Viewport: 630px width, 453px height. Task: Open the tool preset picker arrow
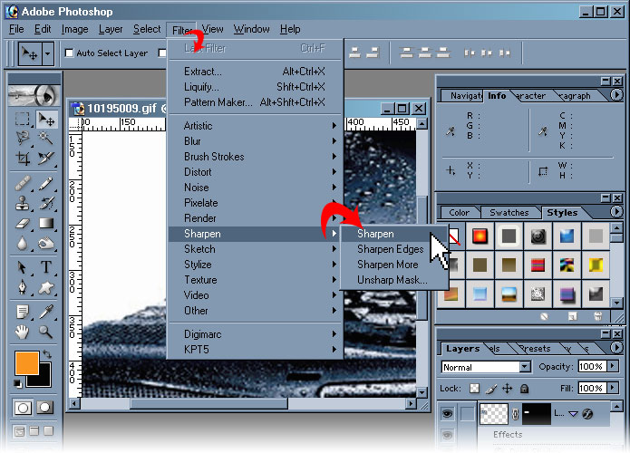pyautogui.click(x=47, y=53)
